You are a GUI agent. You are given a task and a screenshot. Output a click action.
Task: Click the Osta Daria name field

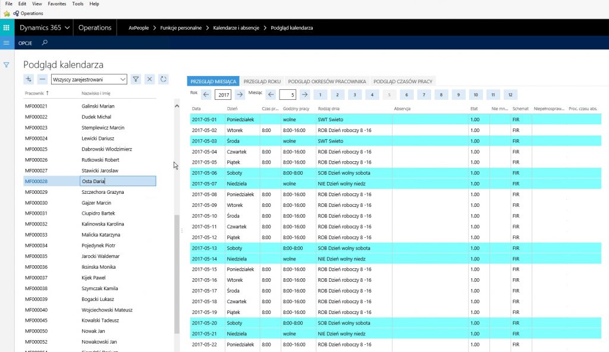(x=118, y=181)
